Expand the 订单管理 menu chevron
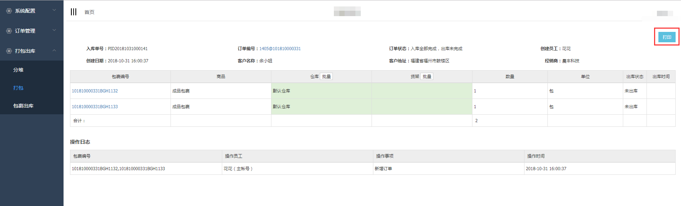This screenshot has width=681, height=206. click(54, 30)
